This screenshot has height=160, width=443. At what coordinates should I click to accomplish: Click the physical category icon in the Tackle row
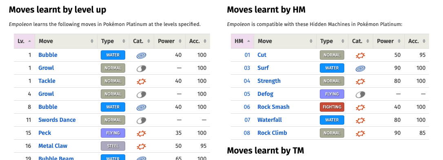click(x=141, y=81)
